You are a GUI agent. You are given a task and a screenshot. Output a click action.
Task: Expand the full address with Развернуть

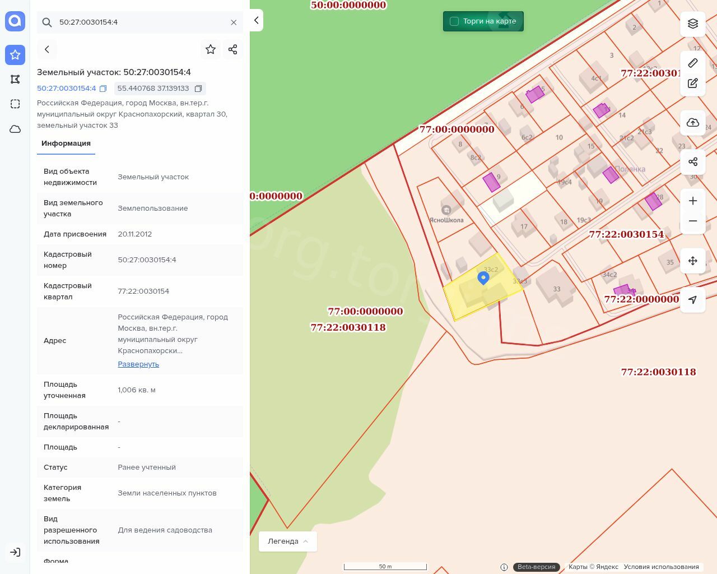[x=138, y=364]
